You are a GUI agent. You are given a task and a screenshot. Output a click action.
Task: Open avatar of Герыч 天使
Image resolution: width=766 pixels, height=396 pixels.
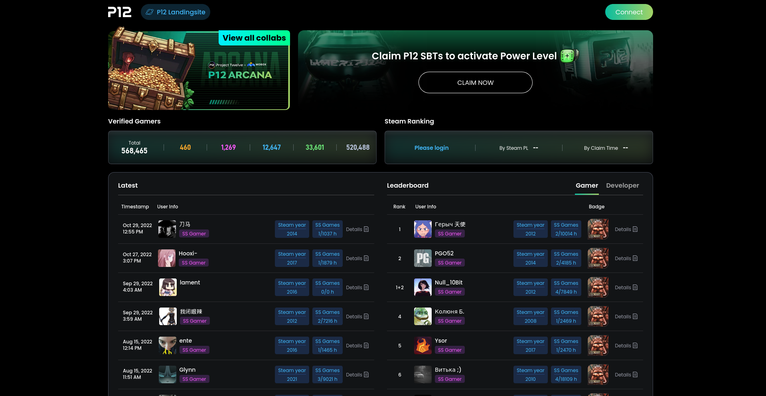pos(423,229)
